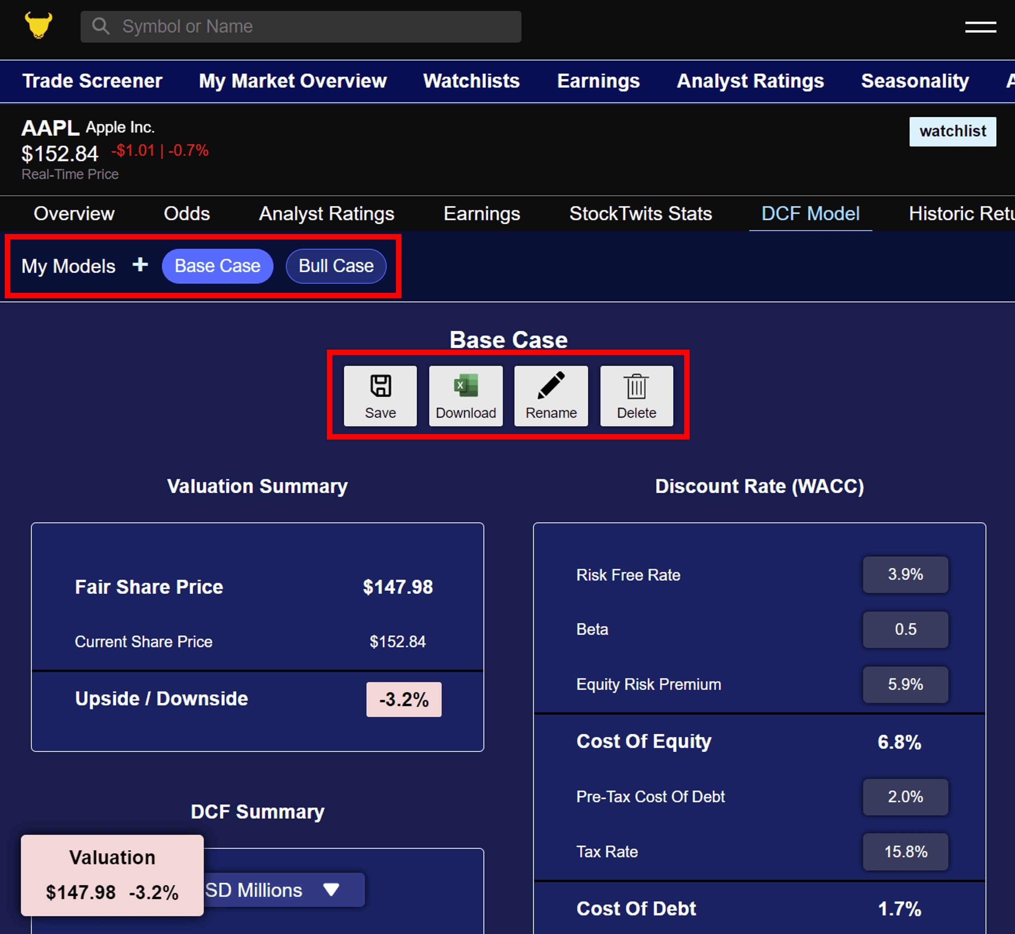Switch to the StockTwits Stats tab
The width and height of the screenshot is (1015, 934).
click(641, 214)
